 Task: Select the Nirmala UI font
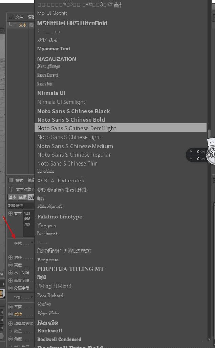(51, 93)
